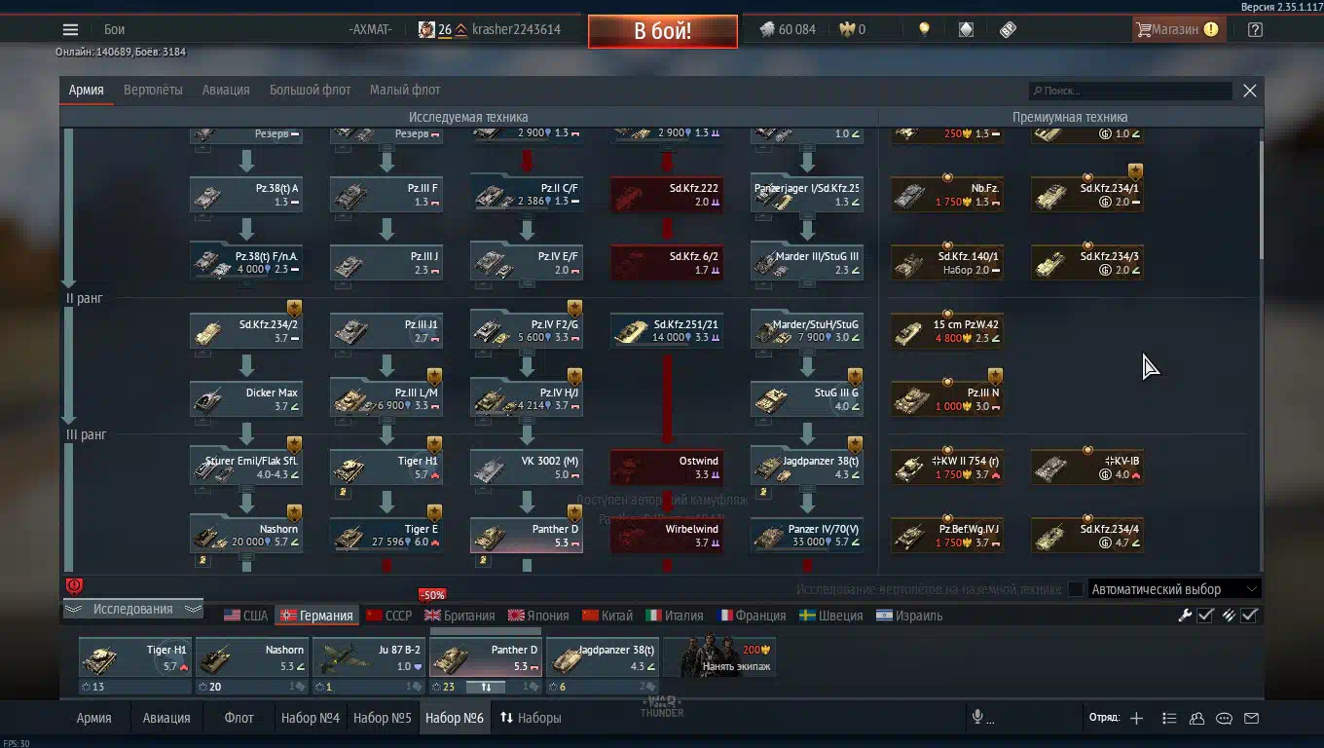Click the В бой! battle button

click(663, 30)
